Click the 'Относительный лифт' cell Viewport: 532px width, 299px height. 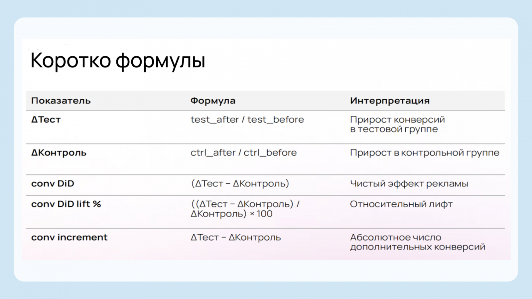(x=401, y=204)
